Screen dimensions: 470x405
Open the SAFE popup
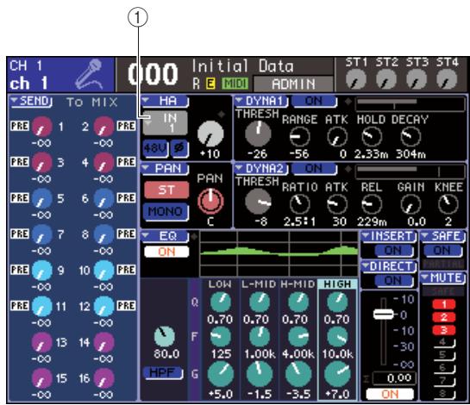point(442,236)
